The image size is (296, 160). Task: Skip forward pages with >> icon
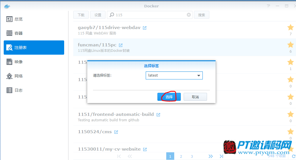(x=211, y=156)
